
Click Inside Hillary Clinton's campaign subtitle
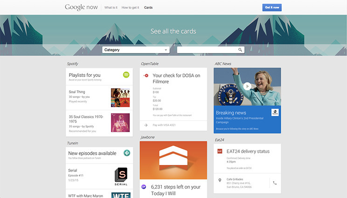pyautogui.click(x=240, y=120)
